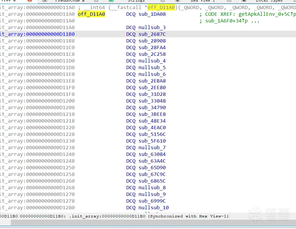
Task: Click address 00000000000D1218 in the listing
Action: pos(50,121)
